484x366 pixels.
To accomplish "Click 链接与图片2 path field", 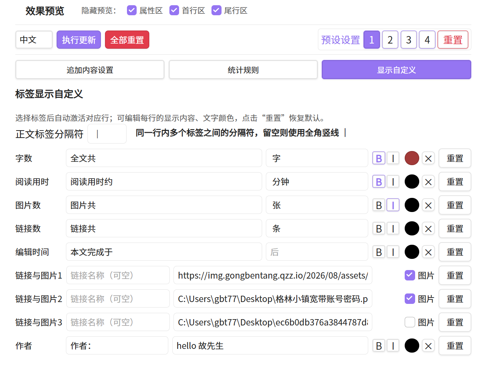I will pyautogui.click(x=273, y=299).
